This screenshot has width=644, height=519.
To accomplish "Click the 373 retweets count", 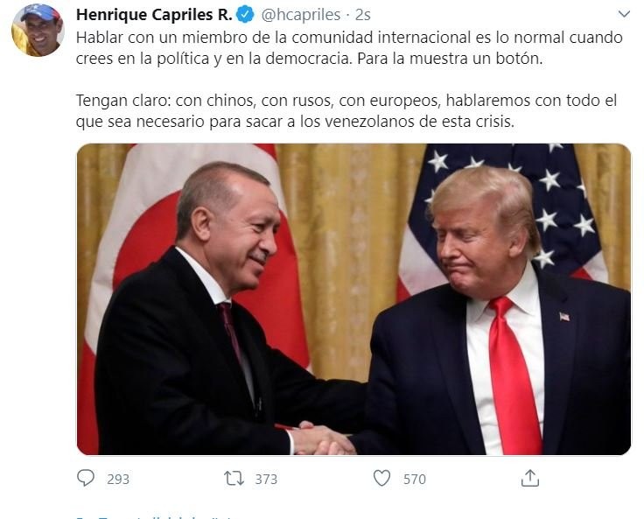I will click(266, 479).
